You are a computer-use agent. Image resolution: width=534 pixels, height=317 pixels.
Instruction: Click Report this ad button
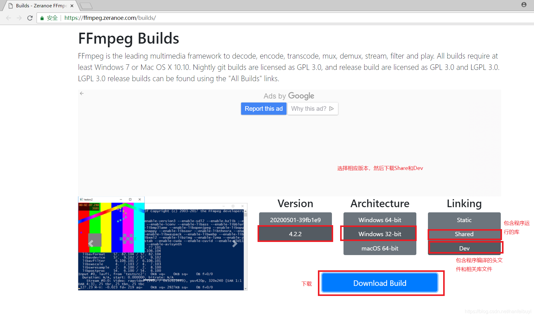264,109
